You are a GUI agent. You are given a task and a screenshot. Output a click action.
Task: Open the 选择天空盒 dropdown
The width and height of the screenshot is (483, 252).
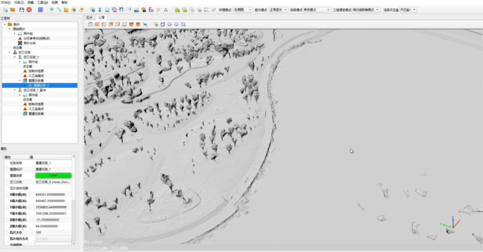point(408,10)
